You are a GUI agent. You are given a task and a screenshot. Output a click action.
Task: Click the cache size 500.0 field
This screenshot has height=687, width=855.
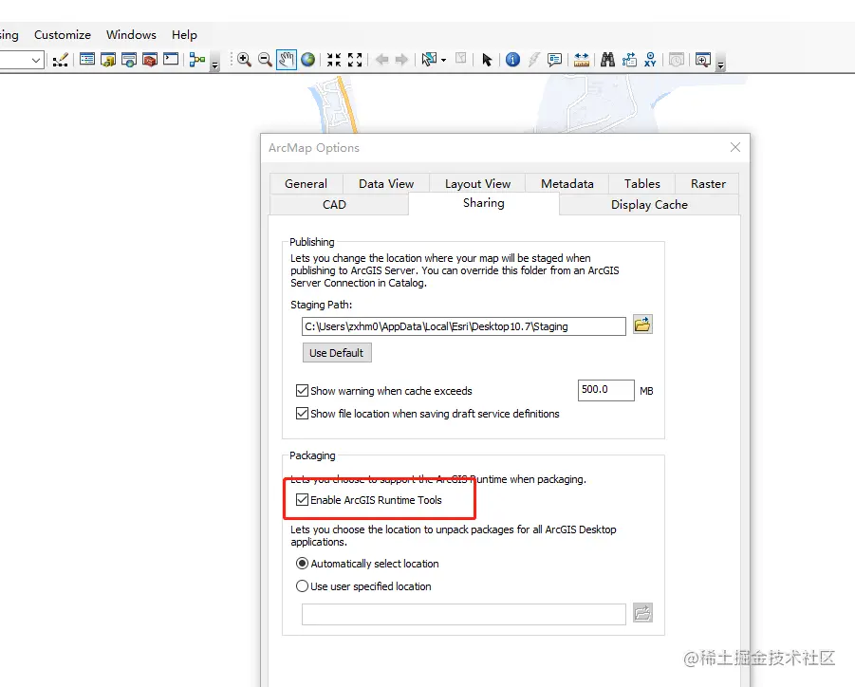[605, 390]
